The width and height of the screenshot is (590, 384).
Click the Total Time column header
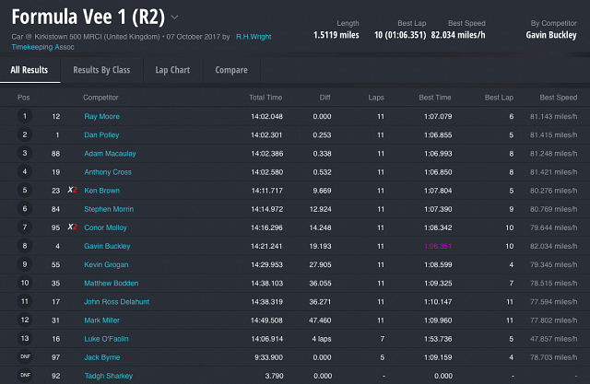point(265,98)
